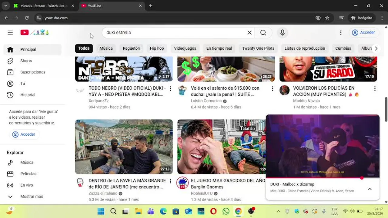Open Windows Start menu
This screenshot has width=388, height=218.
click(101, 211)
